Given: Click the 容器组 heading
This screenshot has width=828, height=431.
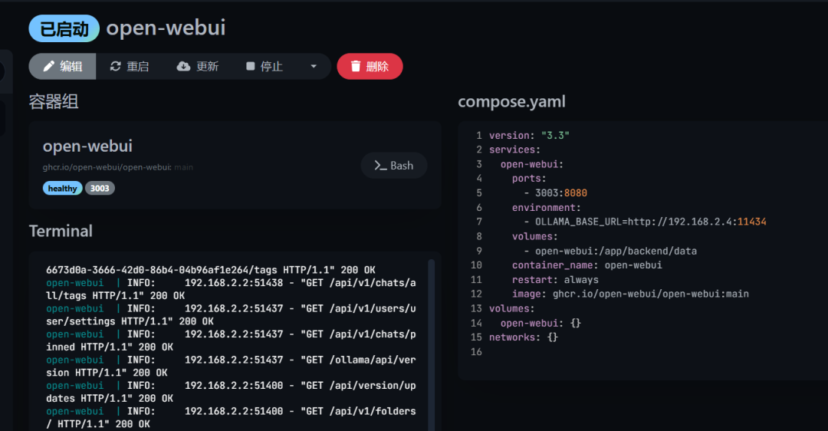Looking at the screenshot, I should click(54, 101).
